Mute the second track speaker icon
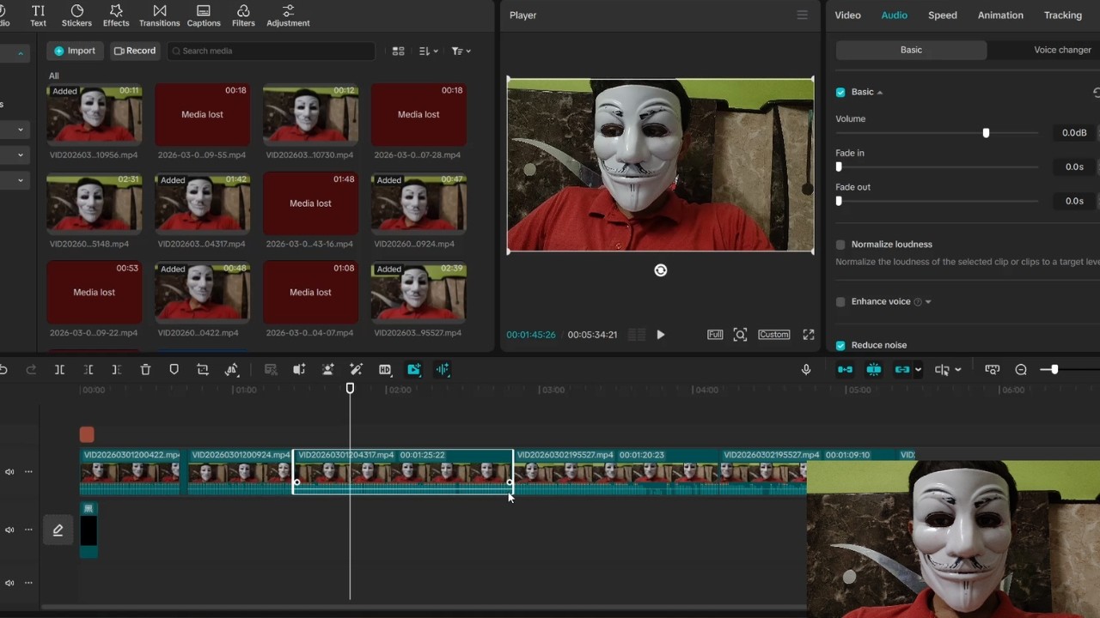The width and height of the screenshot is (1100, 618). pyautogui.click(x=9, y=530)
